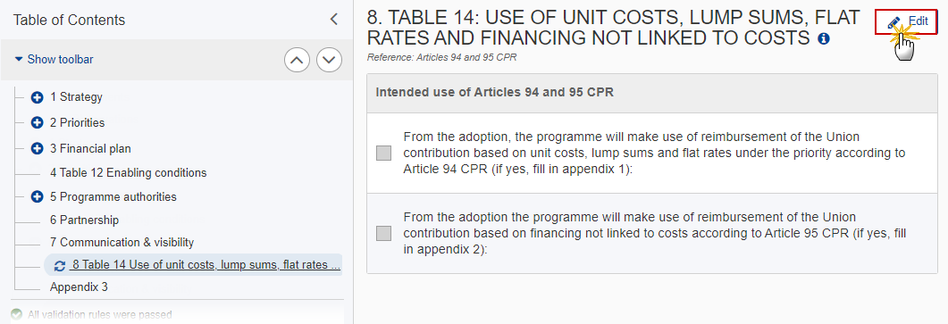Viewport: 948px width, 324px height.
Task: Collapse the Table of Contents panel
Action: click(334, 20)
